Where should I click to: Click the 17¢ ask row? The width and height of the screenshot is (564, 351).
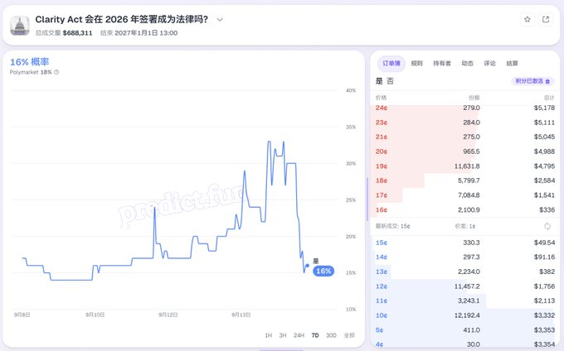click(464, 195)
